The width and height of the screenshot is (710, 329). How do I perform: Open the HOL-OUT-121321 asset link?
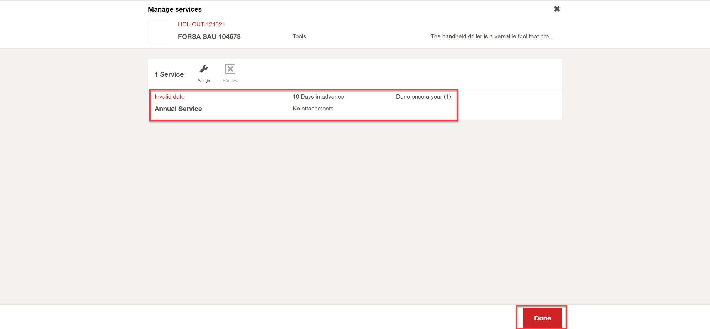201,24
